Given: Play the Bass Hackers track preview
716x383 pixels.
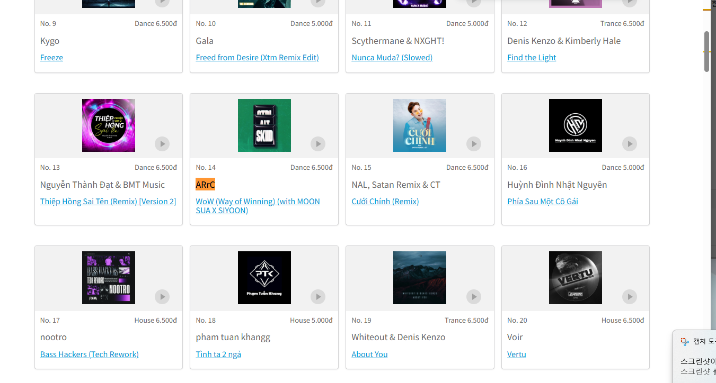Looking at the screenshot, I should pos(162,297).
